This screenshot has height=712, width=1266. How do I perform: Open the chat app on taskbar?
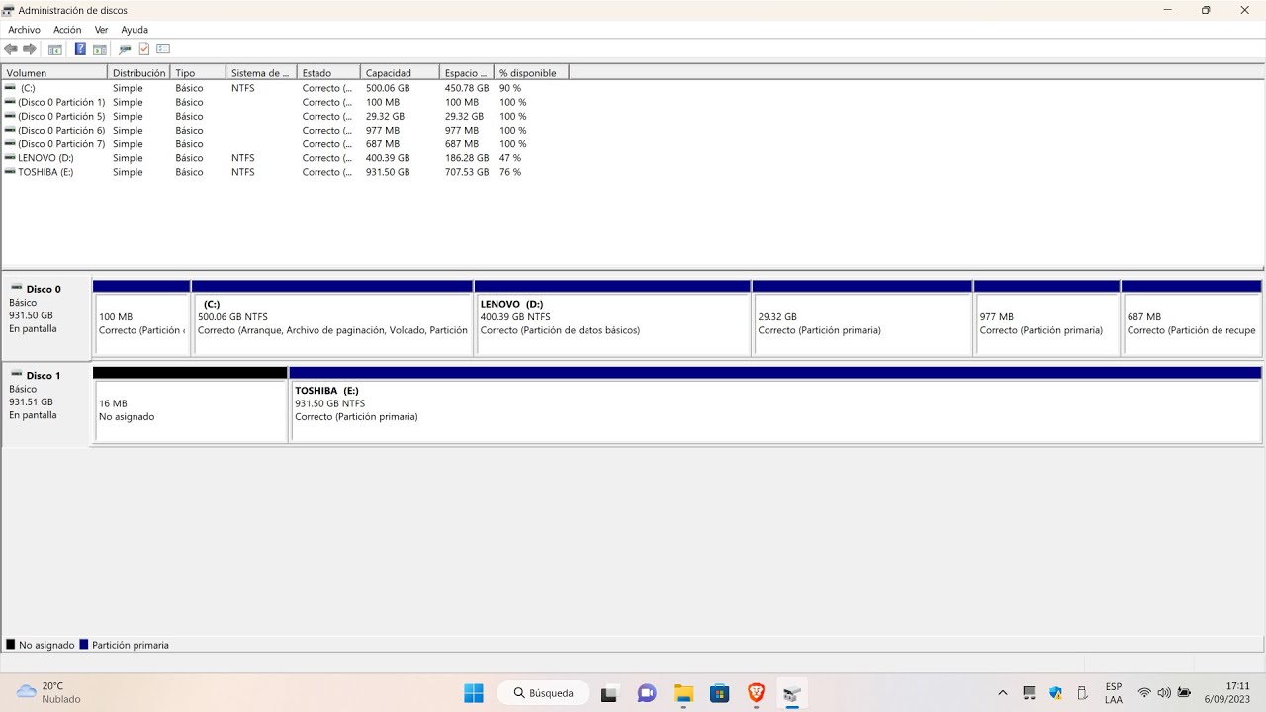click(x=647, y=693)
